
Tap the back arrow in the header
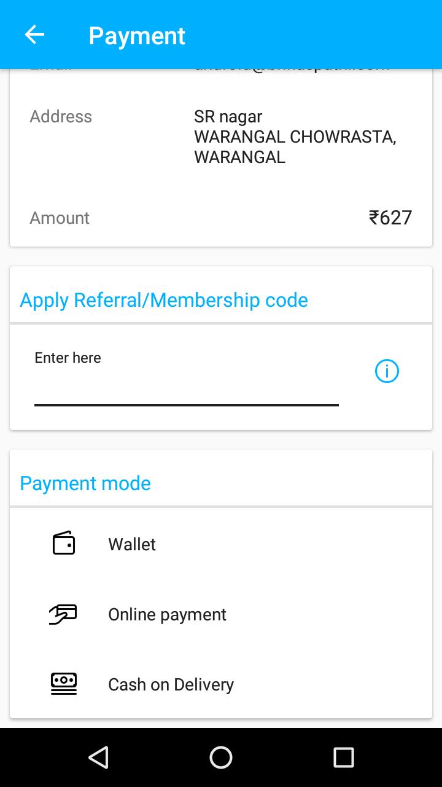[x=34, y=35]
